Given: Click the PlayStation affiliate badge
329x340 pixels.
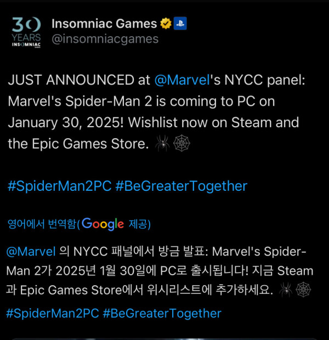Looking at the screenshot, I should (x=180, y=24).
